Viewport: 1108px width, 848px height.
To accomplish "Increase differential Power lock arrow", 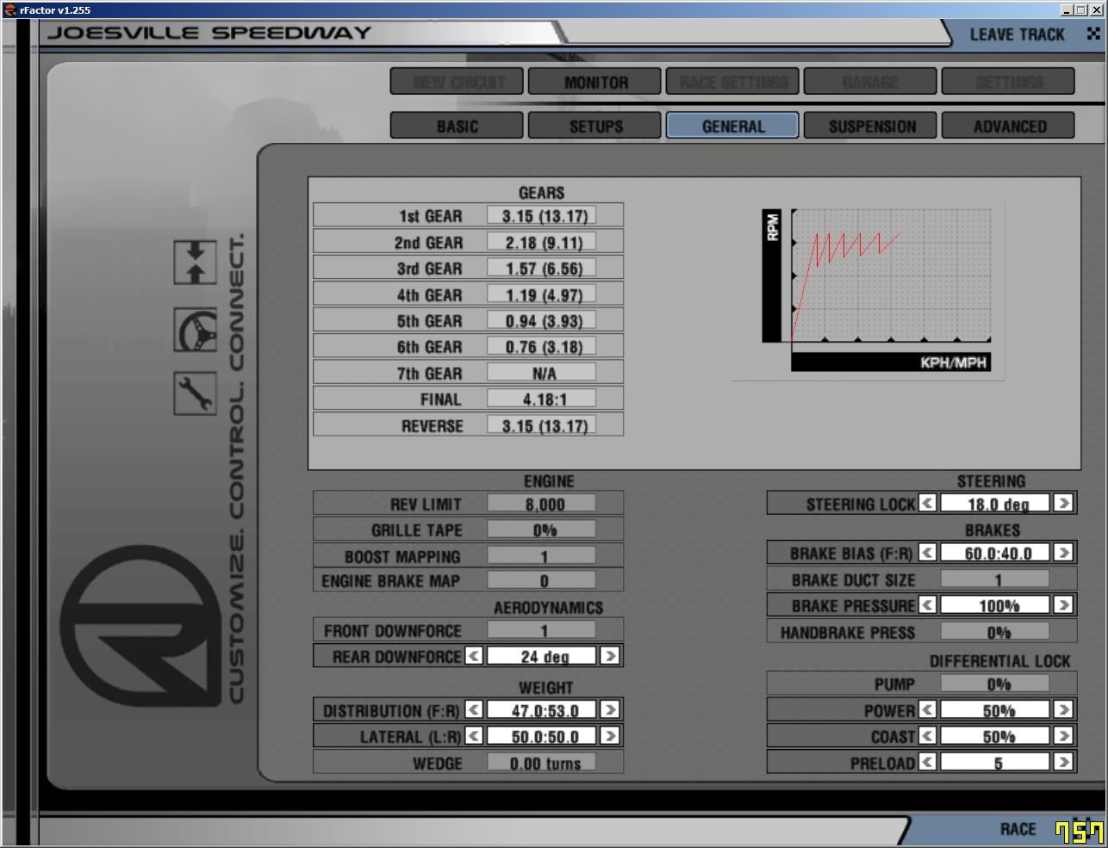I will click(1063, 710).
